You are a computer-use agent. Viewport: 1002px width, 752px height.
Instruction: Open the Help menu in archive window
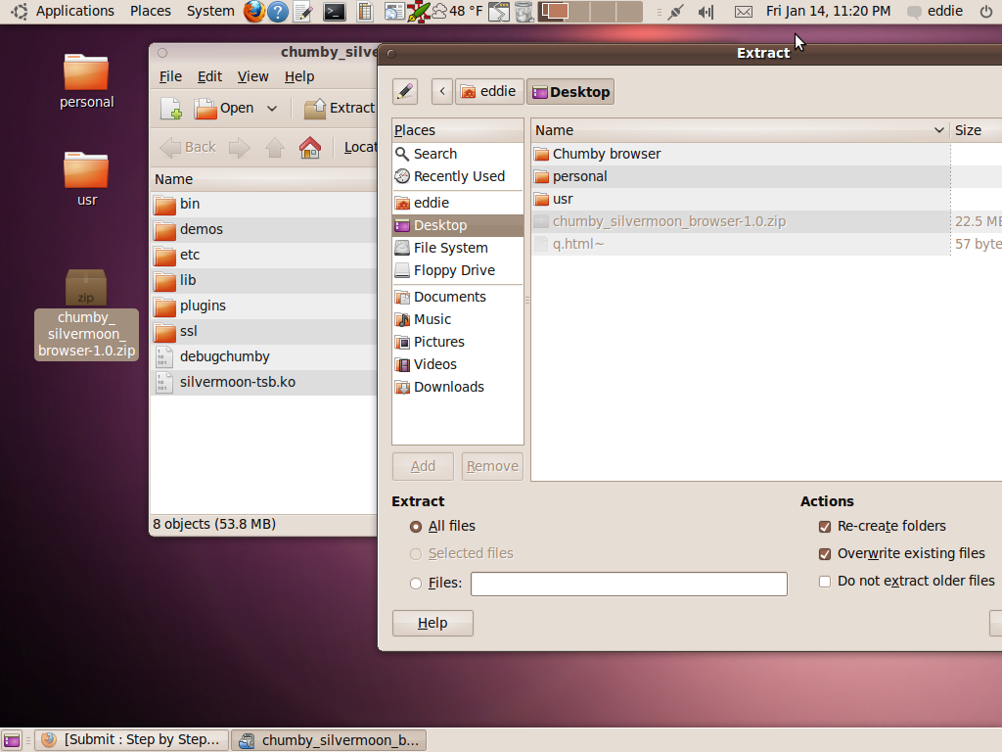(299, 76)
